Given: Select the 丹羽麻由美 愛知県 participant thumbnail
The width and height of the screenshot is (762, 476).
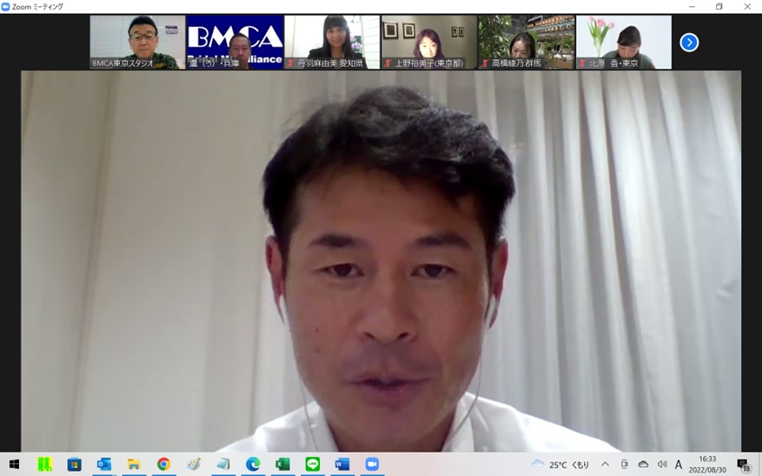Looking at the screenshot, I should (x=332, y=42).
